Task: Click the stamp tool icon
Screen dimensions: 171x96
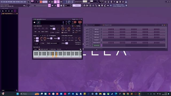Action: [61, 5]
